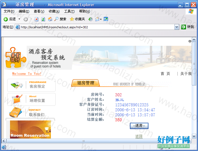Click the green 转到 Go button
Image resolution: width=198 pixels, height=151 pixels.
click(x=187, y=27)
